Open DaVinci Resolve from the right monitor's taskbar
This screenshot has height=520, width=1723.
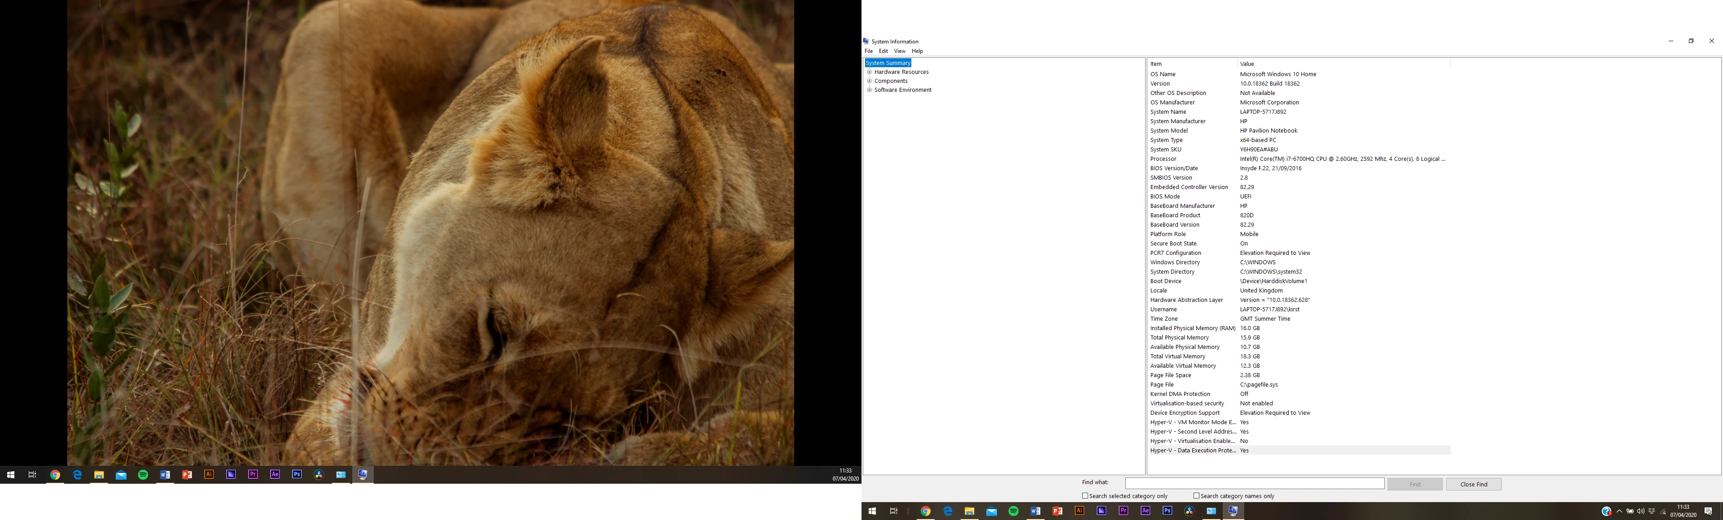tap(1189, 511)
